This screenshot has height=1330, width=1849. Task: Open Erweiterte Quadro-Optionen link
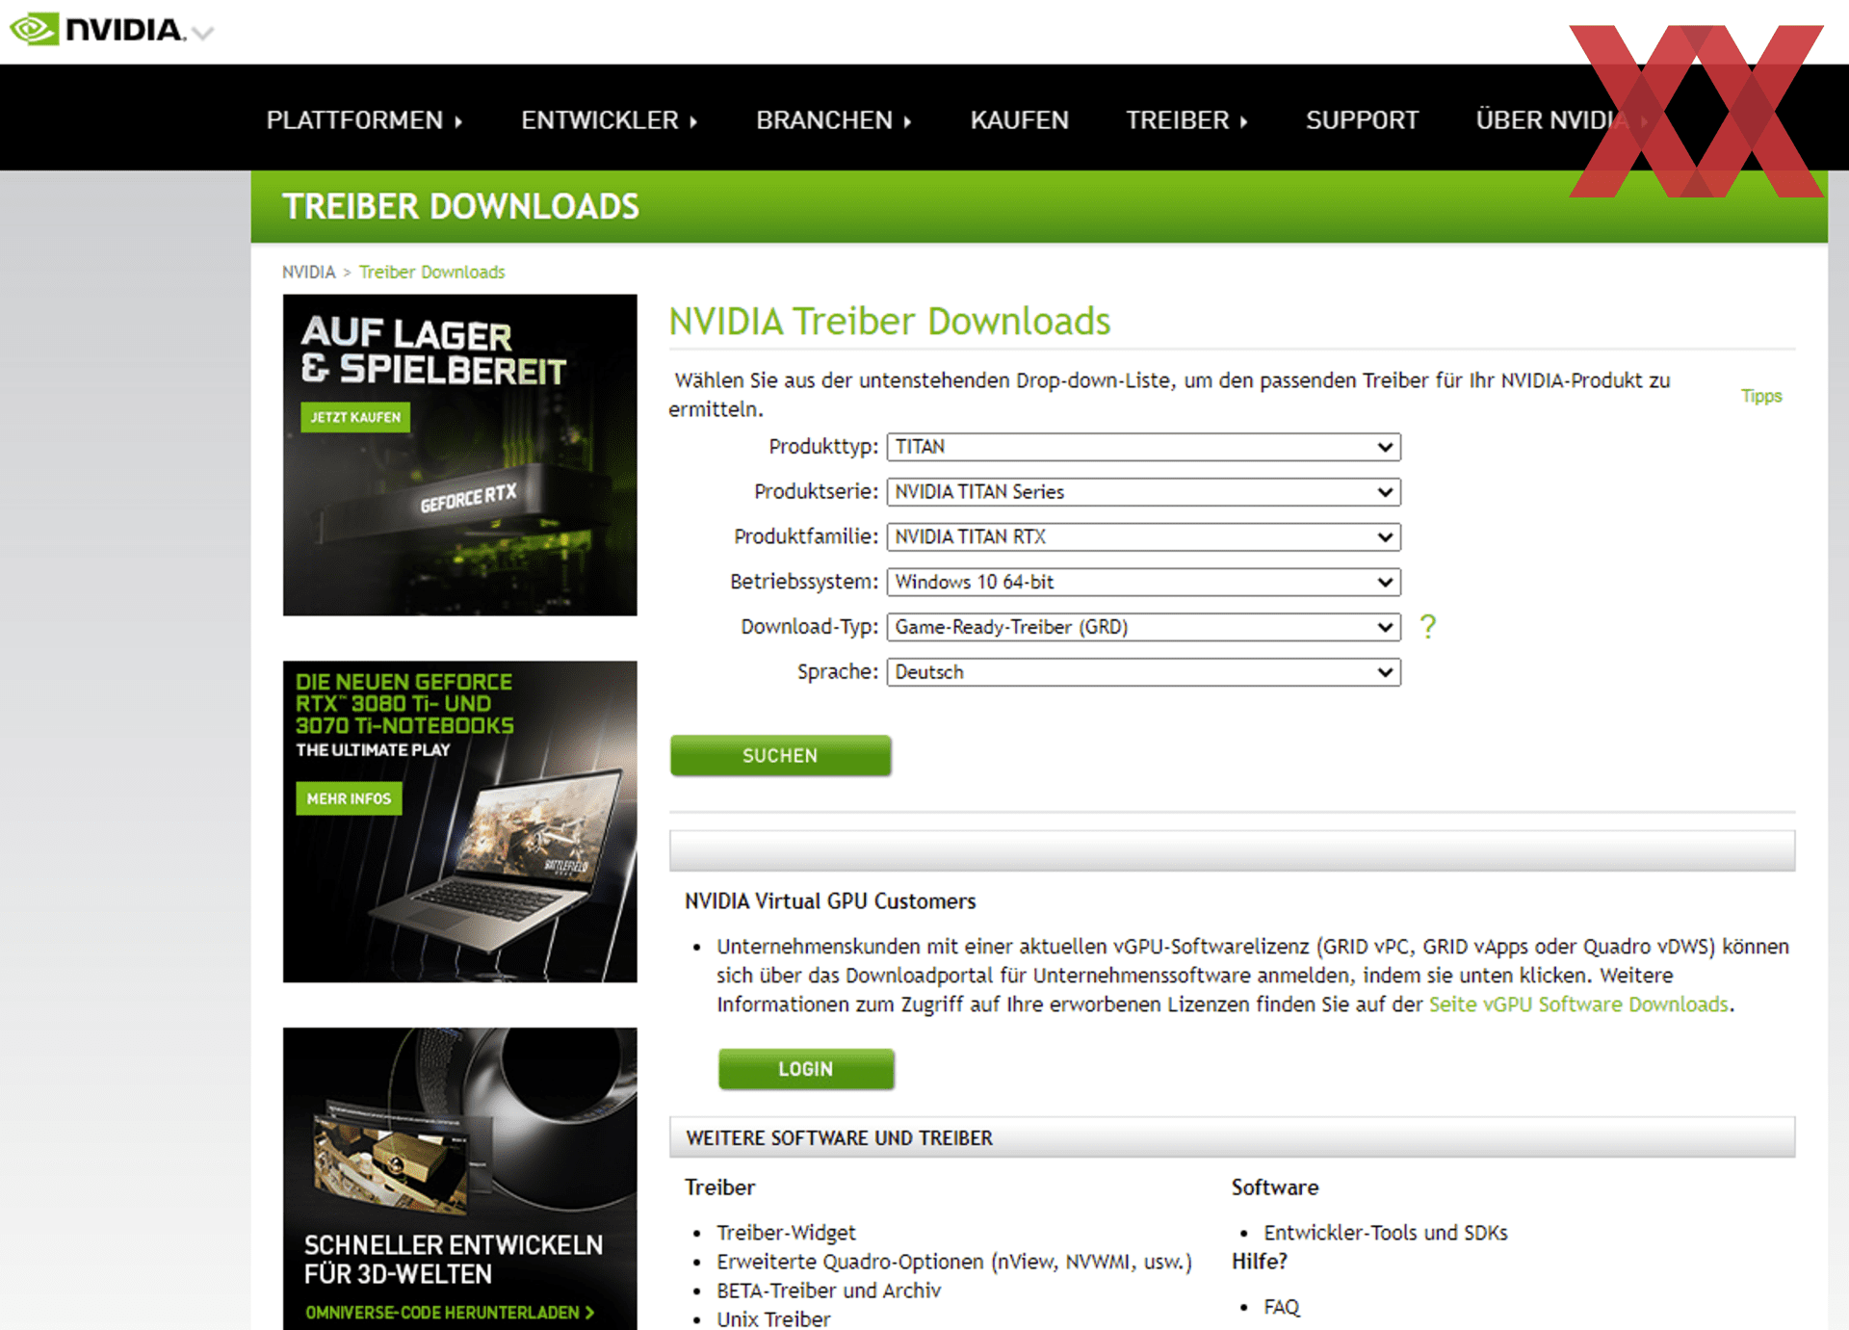(x=953, y=1262)
